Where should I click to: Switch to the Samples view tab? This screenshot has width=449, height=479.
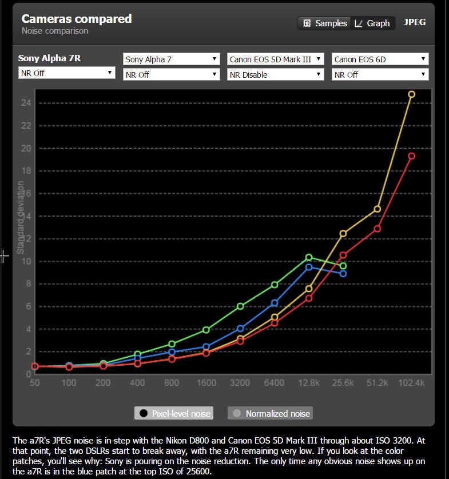(325, 23)
